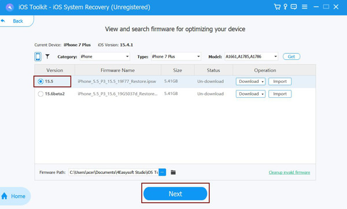Expand the Type dropdown showing iPhone 7 Plus
Screen dimensions: 347x209
(x=176, y=56)
